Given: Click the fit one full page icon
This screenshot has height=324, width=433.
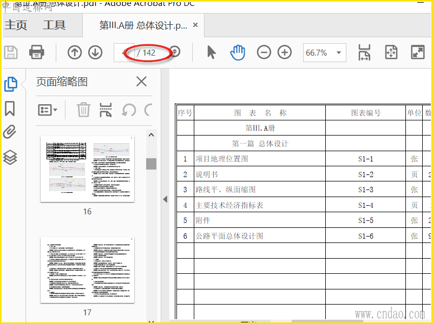Looking at the screenshot, I should [x=391, y=52].
